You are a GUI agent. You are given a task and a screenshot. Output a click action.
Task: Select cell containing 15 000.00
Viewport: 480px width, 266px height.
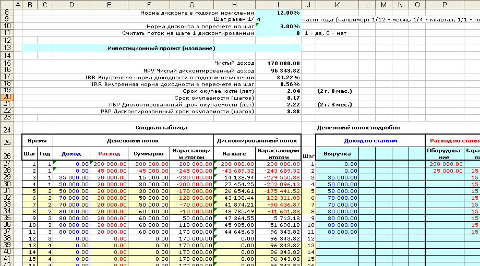coord(149,177)
